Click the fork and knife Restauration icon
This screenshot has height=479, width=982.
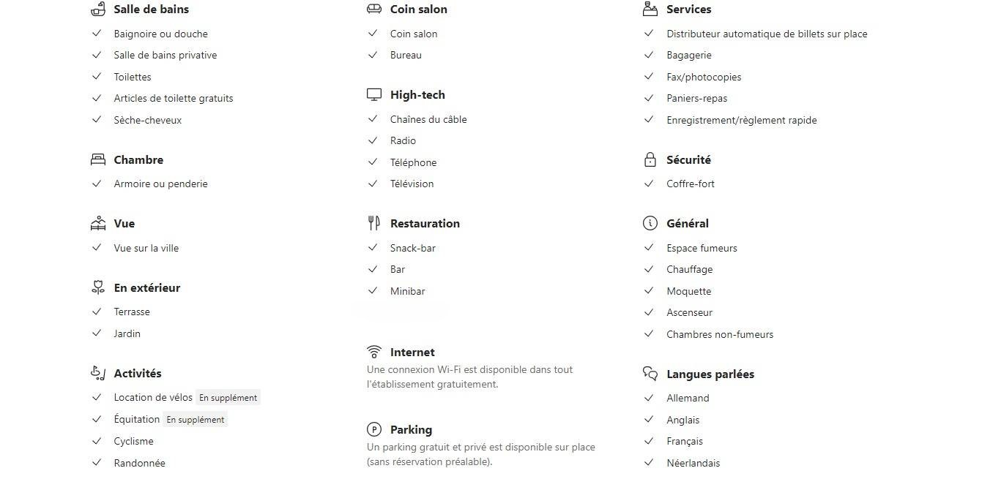click(x=374, y=223)
